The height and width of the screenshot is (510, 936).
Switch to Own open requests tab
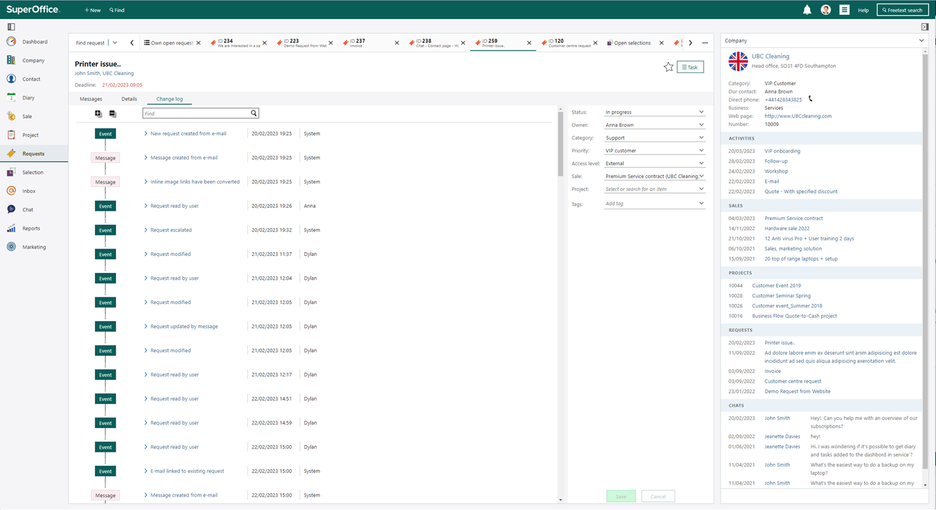coord(168,43)
